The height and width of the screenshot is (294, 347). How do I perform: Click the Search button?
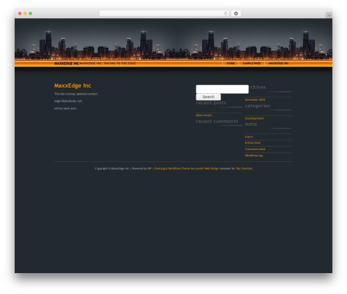tap(208, 97)
